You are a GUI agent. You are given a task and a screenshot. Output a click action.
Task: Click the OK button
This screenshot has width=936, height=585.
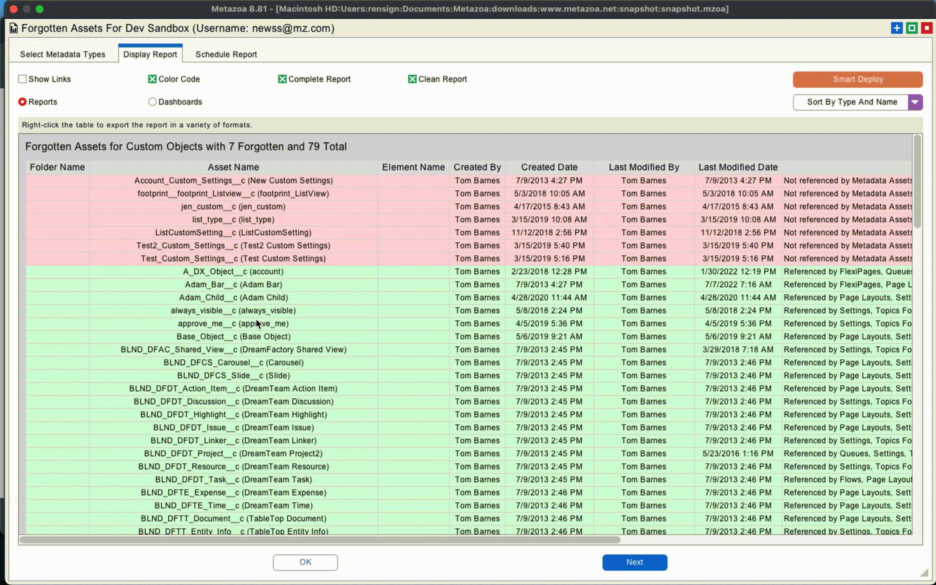coord(305,562)
